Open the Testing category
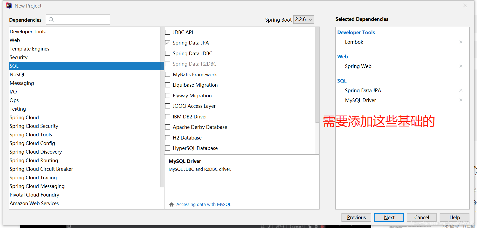Image resolution: width=477 pixels, height=228 pixels. pyautogui.click(x=85, y=109)
